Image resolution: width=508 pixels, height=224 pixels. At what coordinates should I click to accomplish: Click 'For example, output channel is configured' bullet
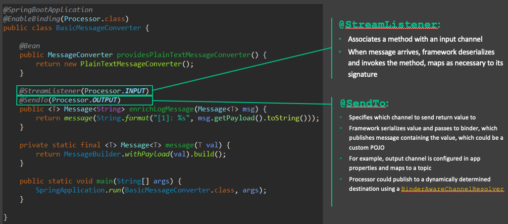click(x=414, y=164)
